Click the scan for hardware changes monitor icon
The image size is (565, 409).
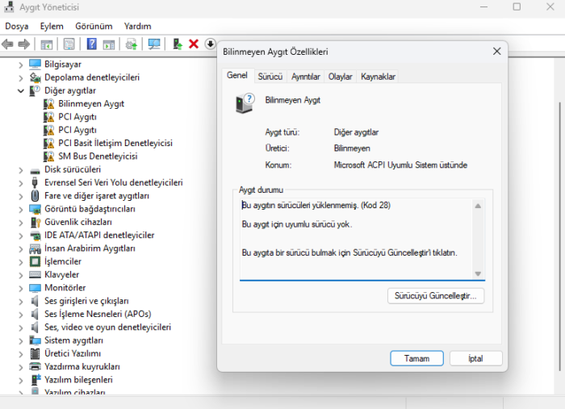[154, 44]
